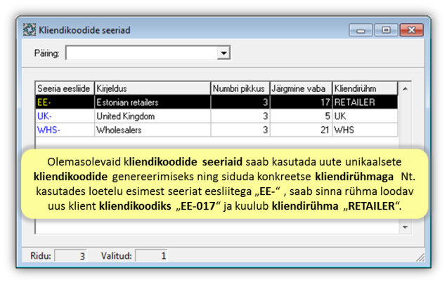Click the Valitud count field
This screenshot has height=284, width=447.
(x=152, y=256)
